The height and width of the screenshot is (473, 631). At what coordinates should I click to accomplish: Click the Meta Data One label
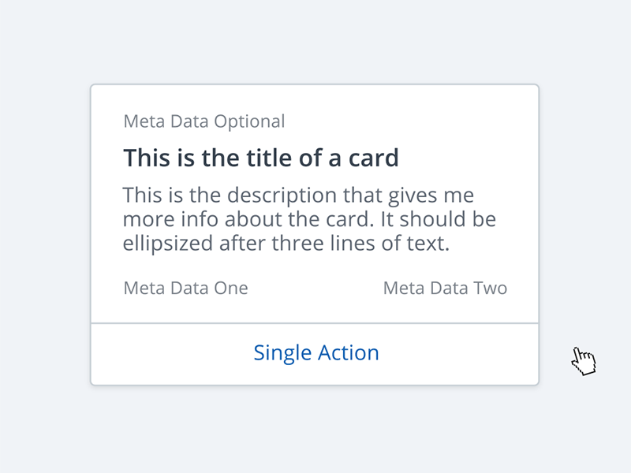[x=185, y=288]
